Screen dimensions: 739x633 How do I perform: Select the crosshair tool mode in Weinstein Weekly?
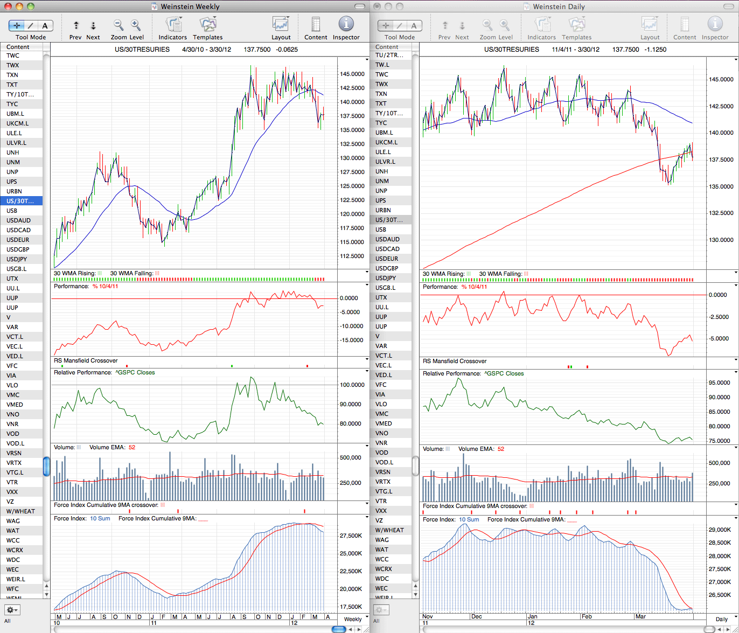pyautogui.click(x=17, y=26)
